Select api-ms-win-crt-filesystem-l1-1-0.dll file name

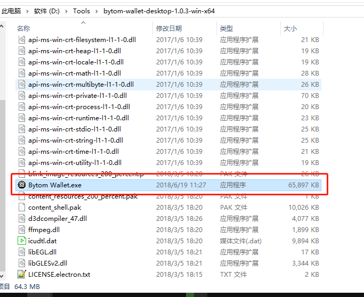82,39
